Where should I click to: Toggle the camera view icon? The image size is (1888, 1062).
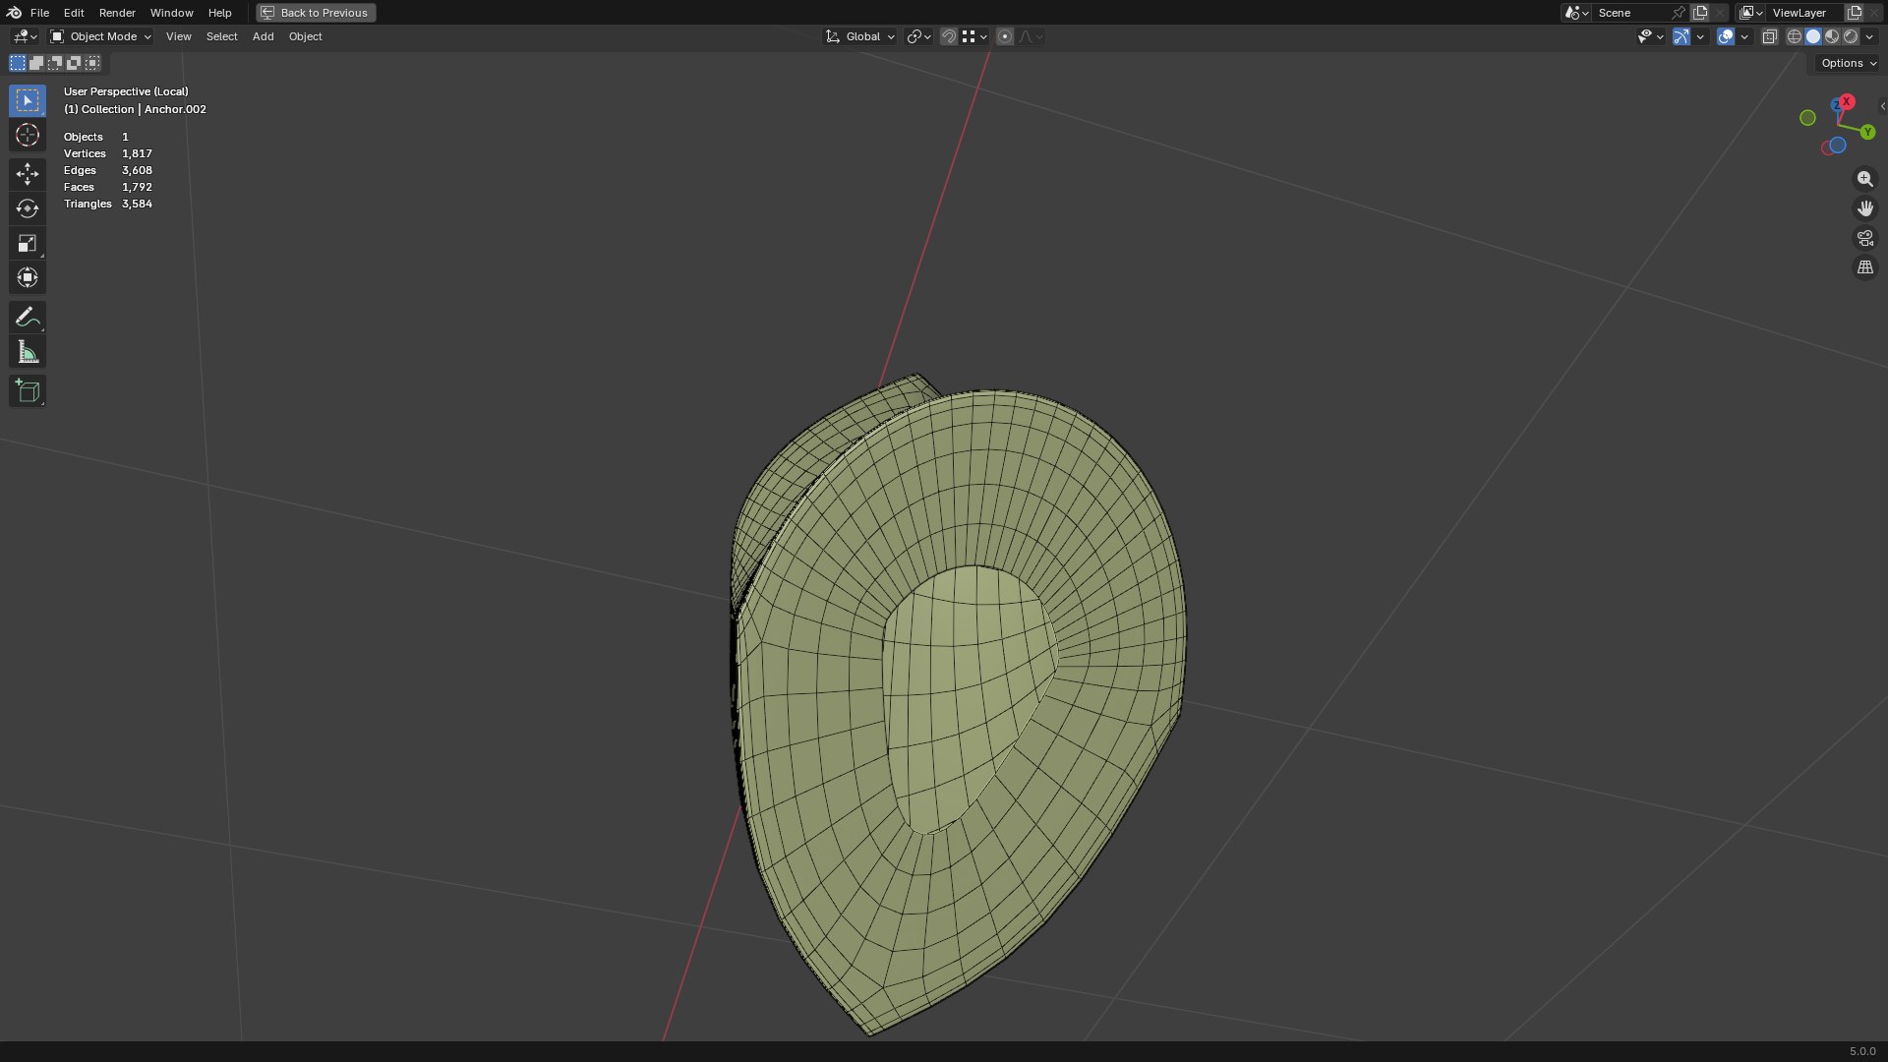tap(1864, 238)
